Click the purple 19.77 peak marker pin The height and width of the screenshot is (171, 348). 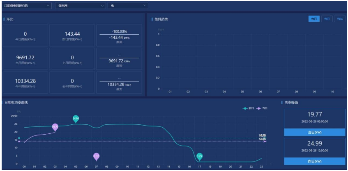coord(55,127)
